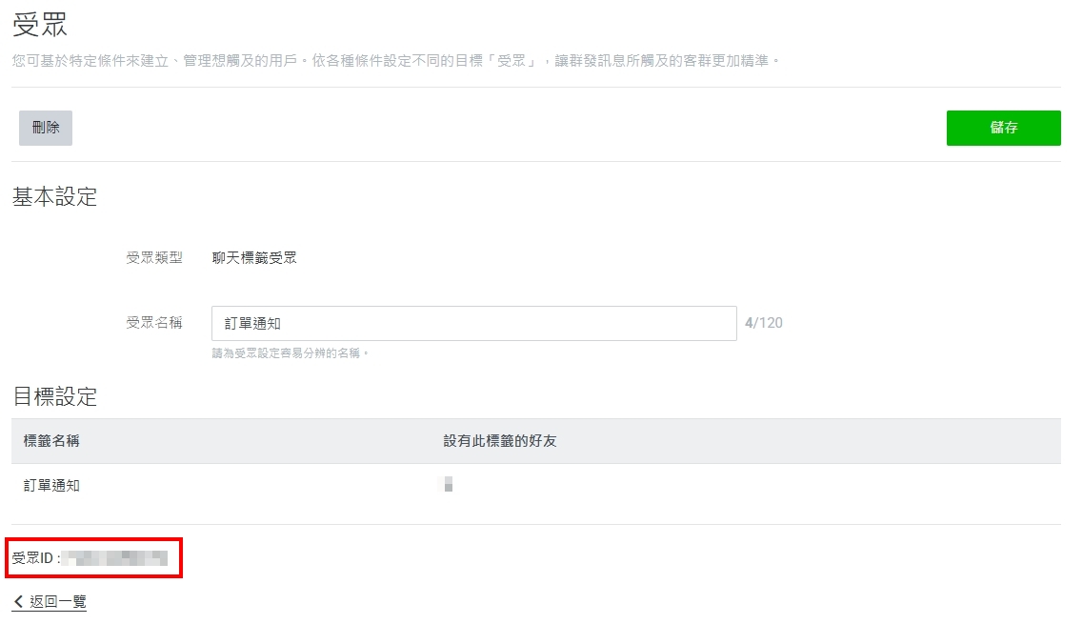The height and width of the screenshot is (624, 1083).
Task: Click the 返回一覽 link
Action: pyautogui.click(x=57, y=601)
